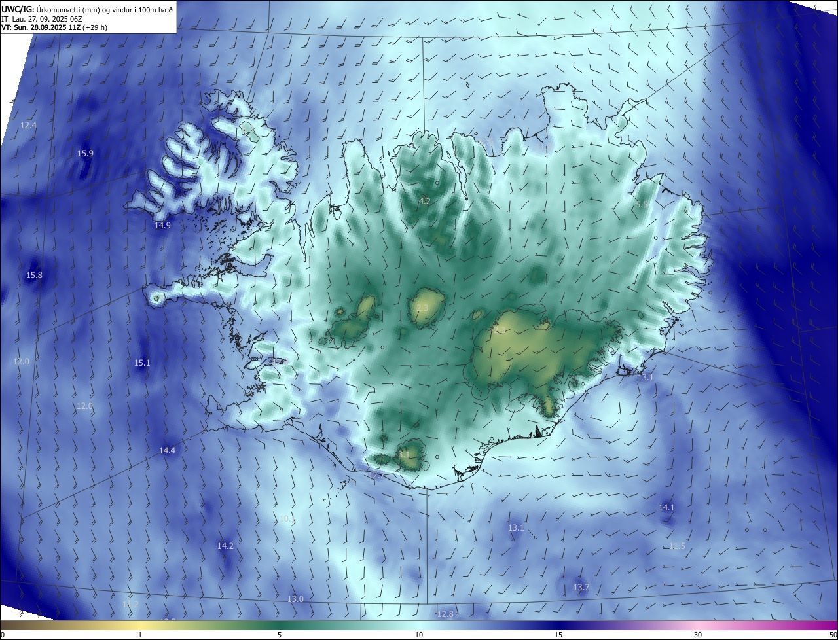Viewport: 838px width, 640px height.
Task: Click the 4.2 value in north Iceland
Action: click(424, 201)
